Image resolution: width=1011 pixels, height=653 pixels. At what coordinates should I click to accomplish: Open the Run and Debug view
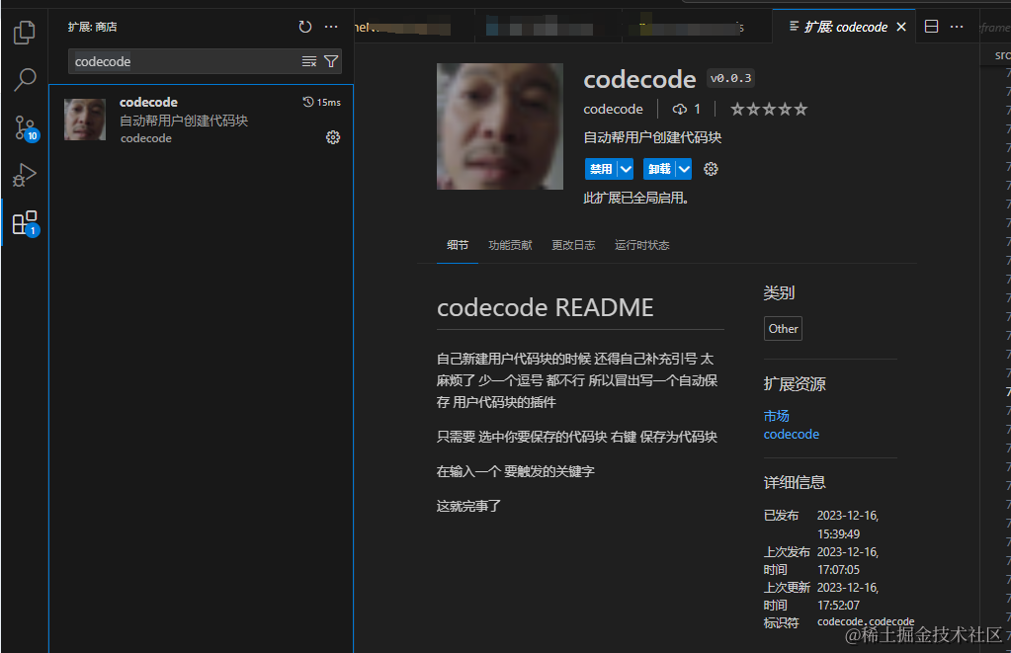click(23, 175)
